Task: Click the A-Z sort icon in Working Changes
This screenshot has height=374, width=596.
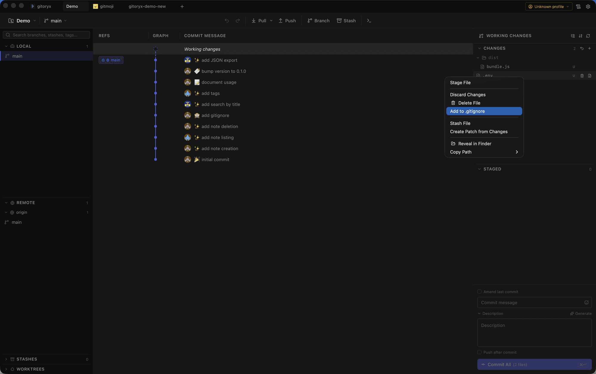Action: pyautogui.click(x=581, y=36)
